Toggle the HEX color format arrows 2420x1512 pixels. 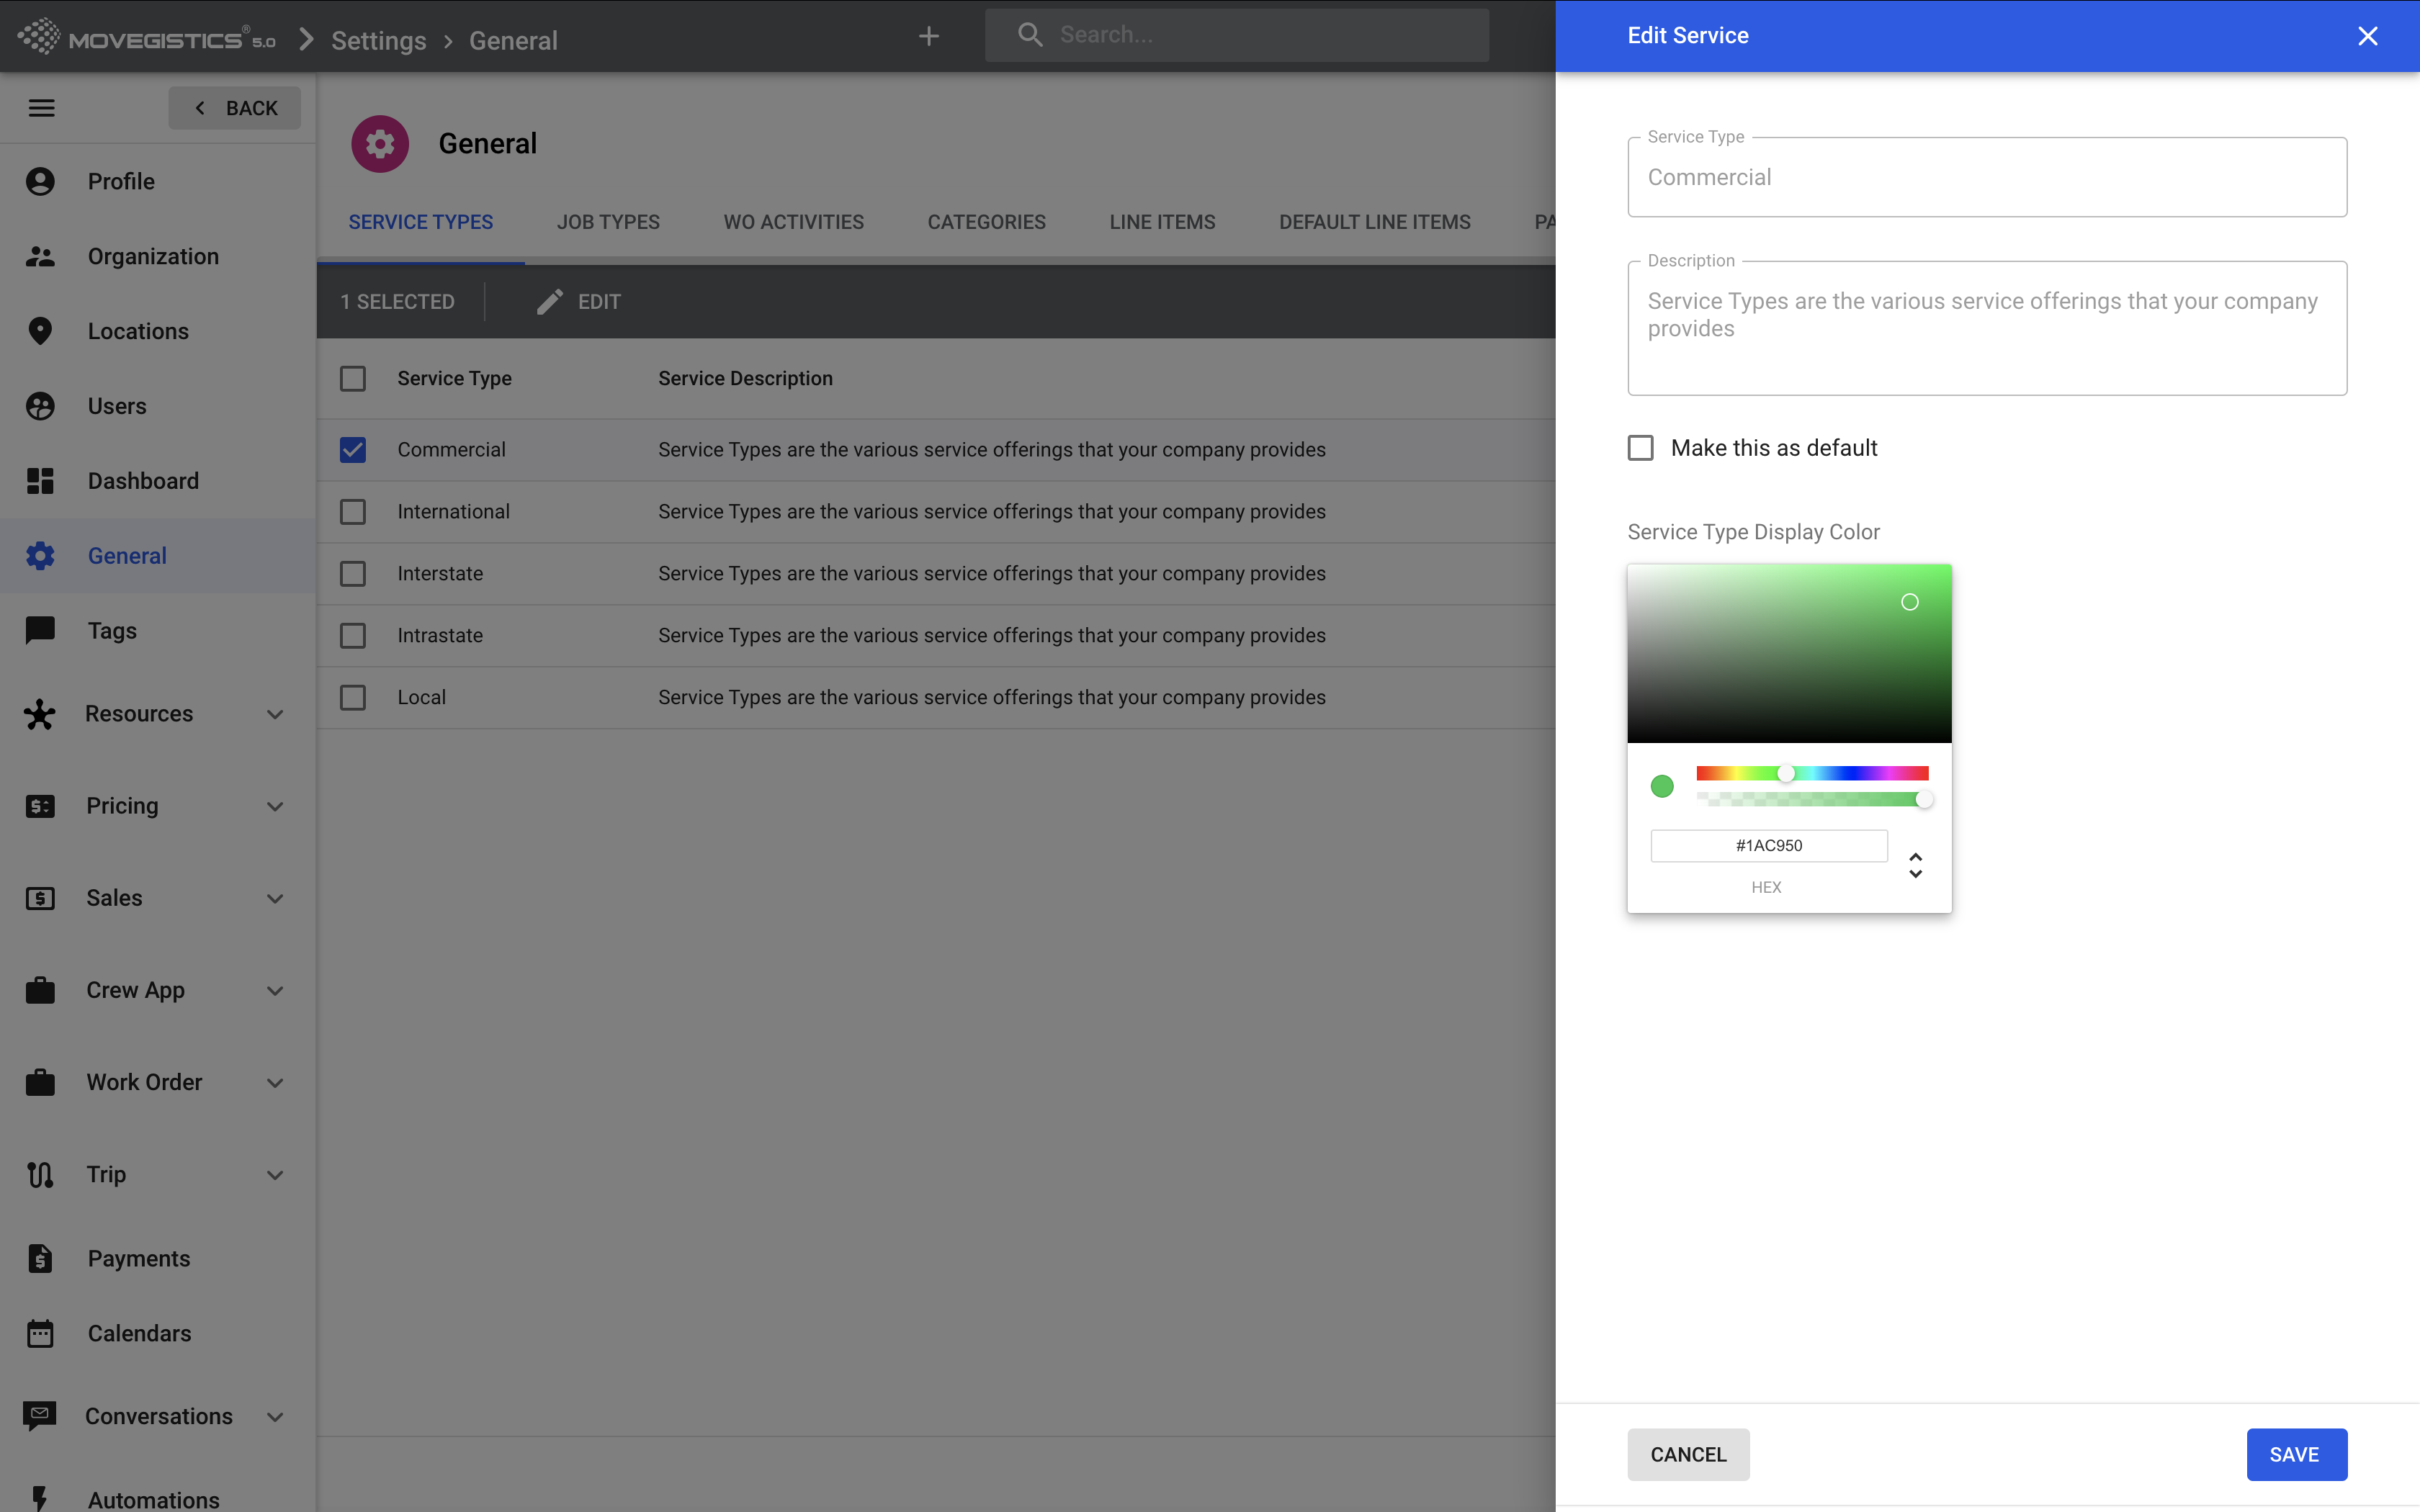tap(1915, 865)
